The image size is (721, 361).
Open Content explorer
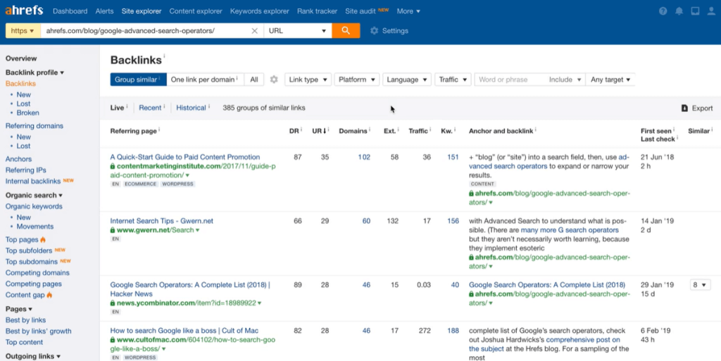click(196, 11)
